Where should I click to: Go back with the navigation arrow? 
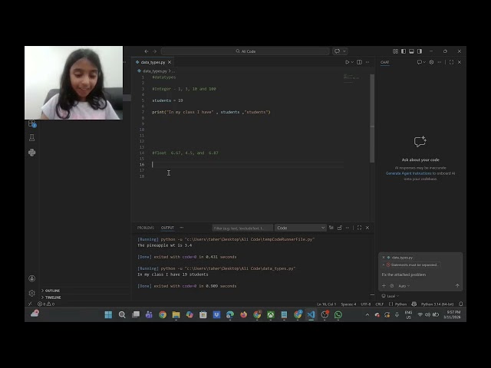click(147, 51)
